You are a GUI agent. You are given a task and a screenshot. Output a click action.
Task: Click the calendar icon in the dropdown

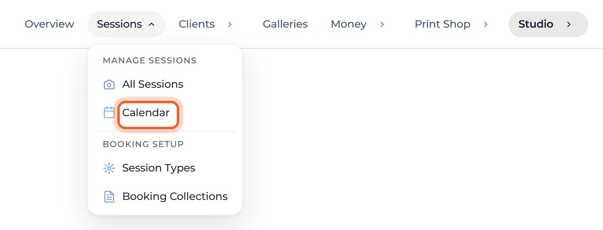pyautogui.click(x=109, y=113)
